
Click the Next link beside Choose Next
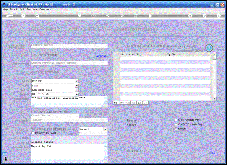click(212, 152)
